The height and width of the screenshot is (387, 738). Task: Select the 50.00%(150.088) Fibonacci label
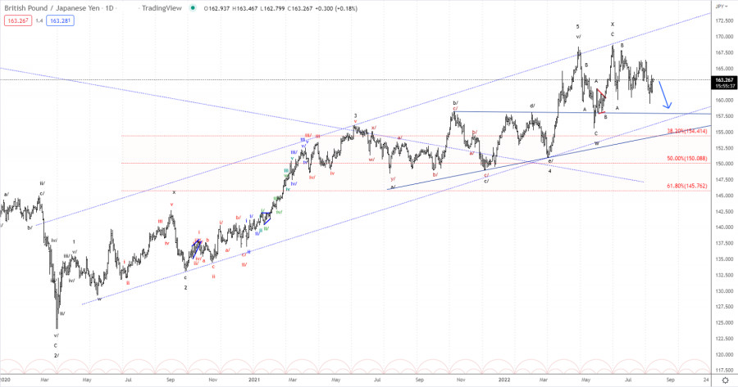point(687,159)
